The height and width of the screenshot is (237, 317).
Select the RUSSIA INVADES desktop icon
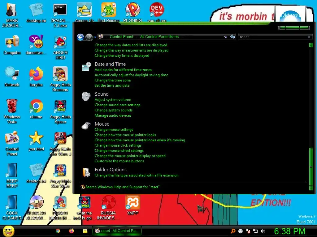108,208
